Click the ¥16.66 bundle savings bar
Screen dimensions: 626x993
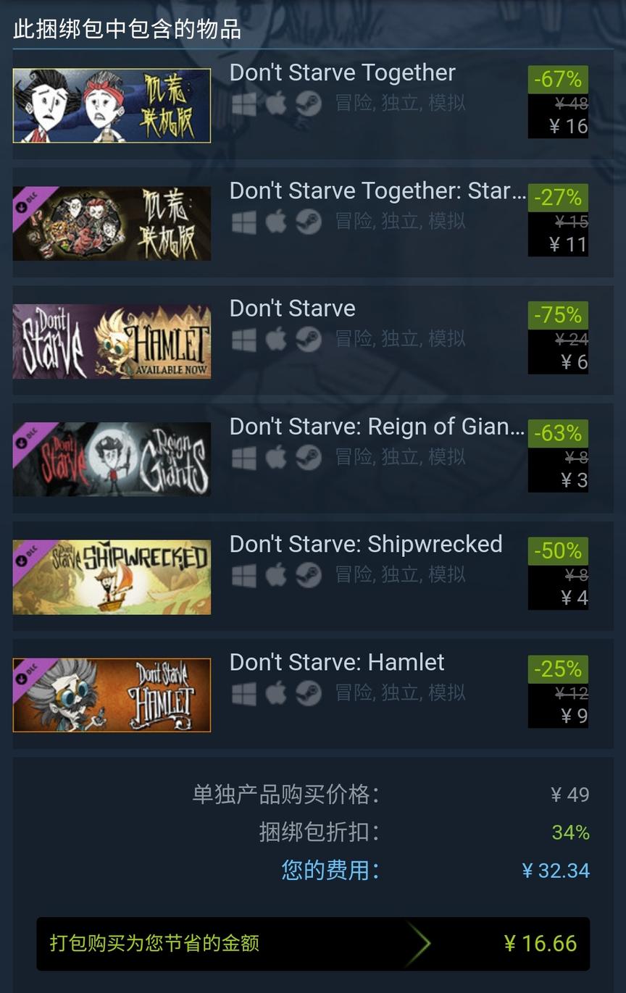click(313, 944)
